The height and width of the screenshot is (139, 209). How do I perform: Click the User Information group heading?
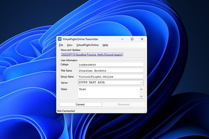point(69,60)
